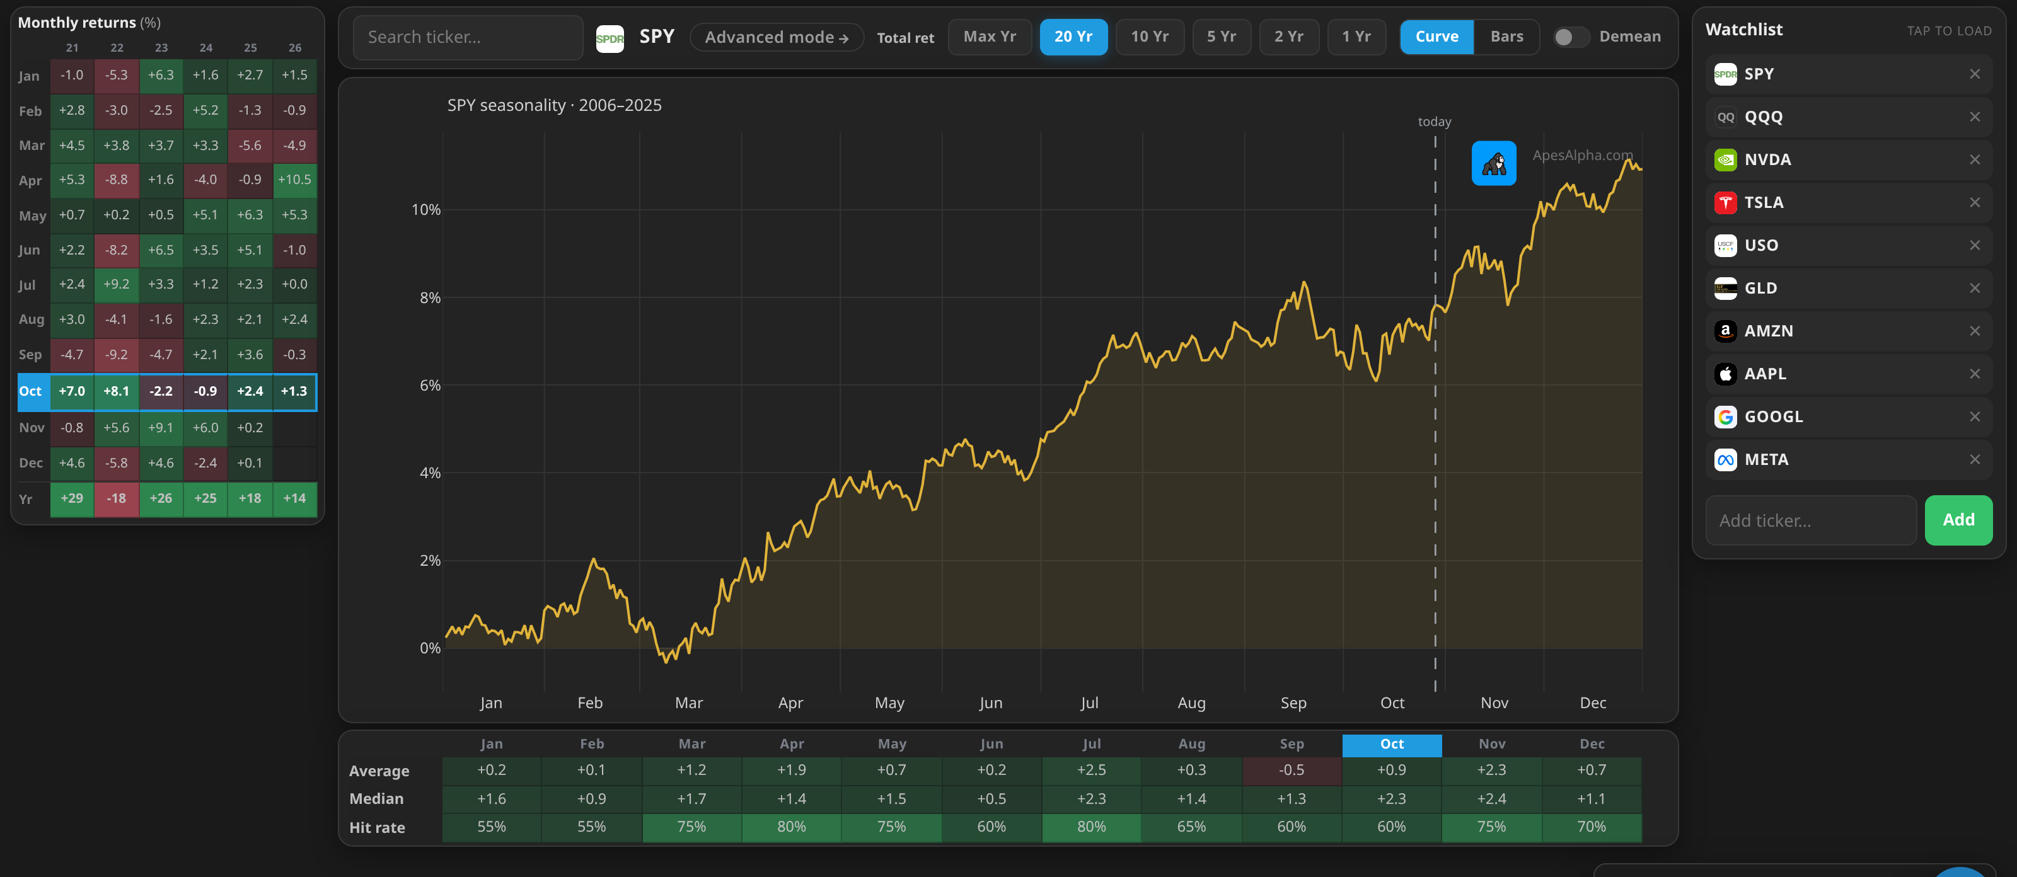Viewport: 2017px width, 877px height.
Task: Click the AAPL apple logo icon
Action: coord(1725,374)
